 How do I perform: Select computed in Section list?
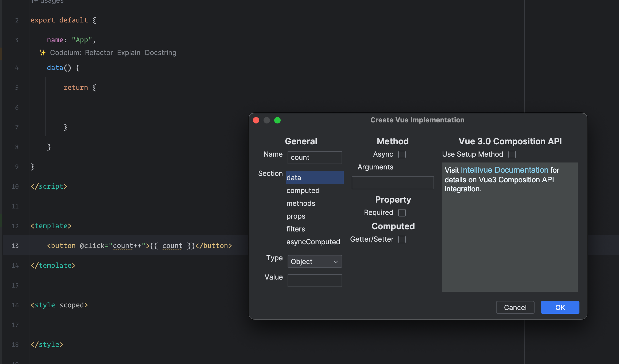(x=315, y=190)
